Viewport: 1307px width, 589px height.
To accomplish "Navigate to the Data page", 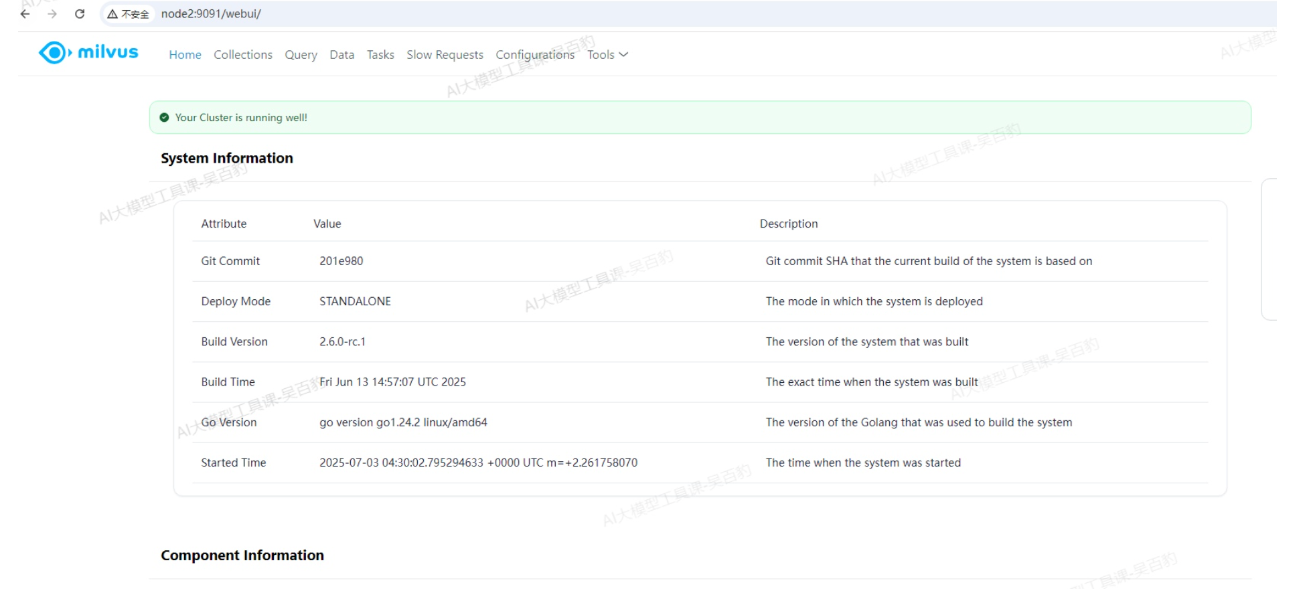I will (342, 55).
